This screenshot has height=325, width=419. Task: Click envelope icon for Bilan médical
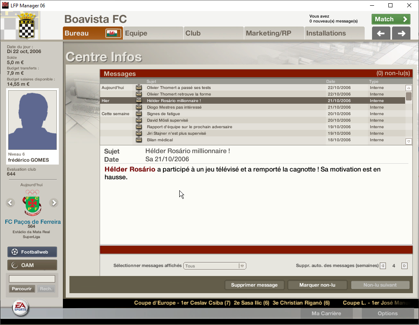pyautogui.click(x=139, y=140)
